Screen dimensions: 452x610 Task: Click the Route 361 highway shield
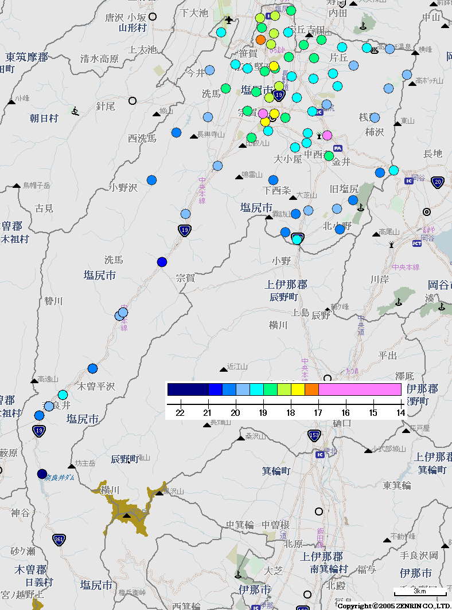(59, 540)
